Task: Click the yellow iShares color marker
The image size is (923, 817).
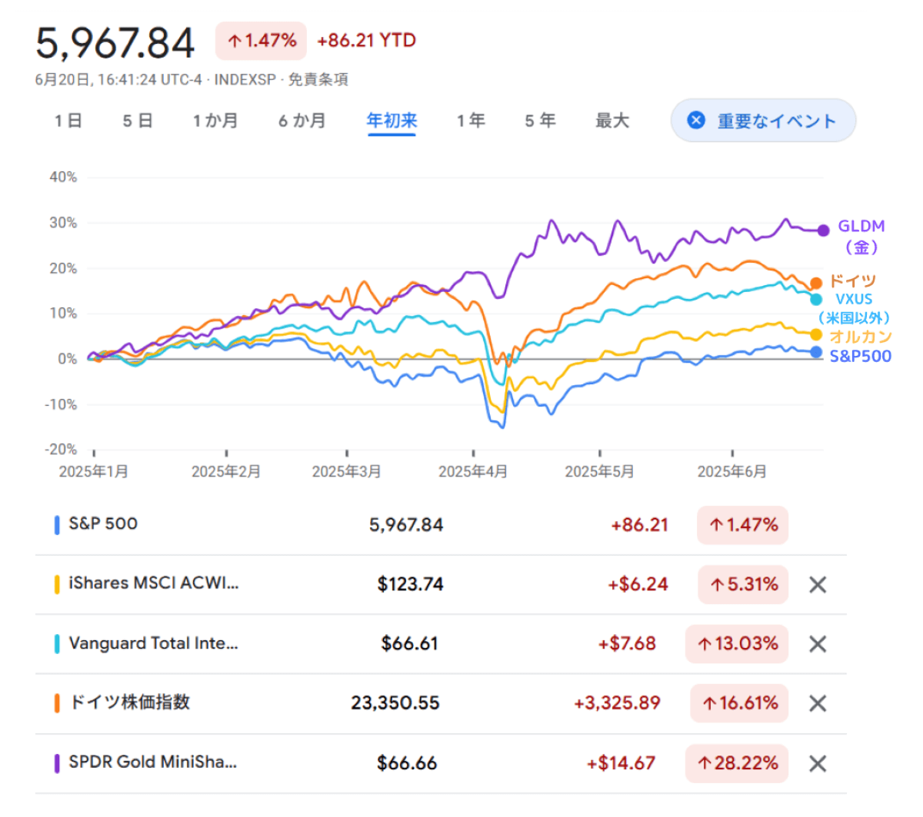Action: (57, 585)
